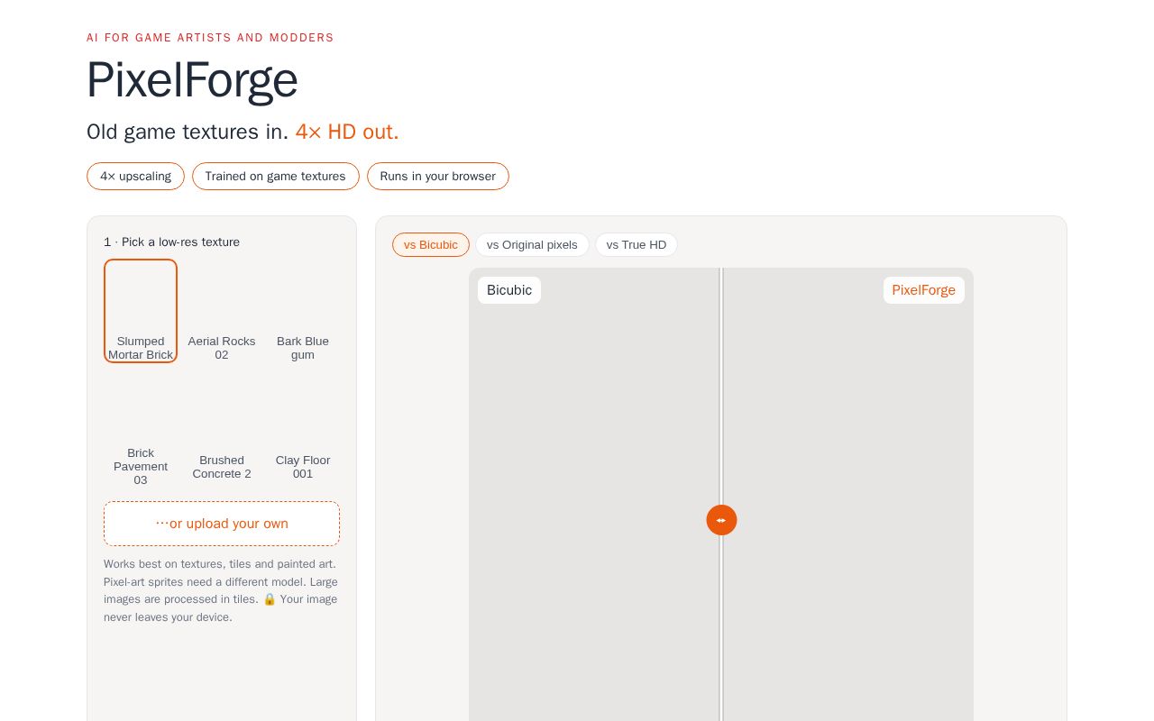Switch to vs True HD tab
The width and height of the screenshot is (1154, 721).
(637, 245)
